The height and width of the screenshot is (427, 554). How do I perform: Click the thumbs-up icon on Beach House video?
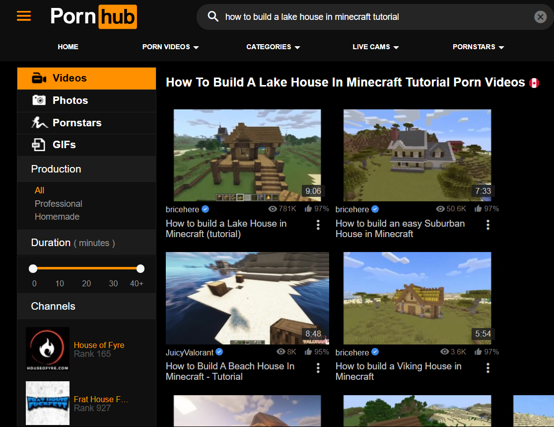[308, 351]
